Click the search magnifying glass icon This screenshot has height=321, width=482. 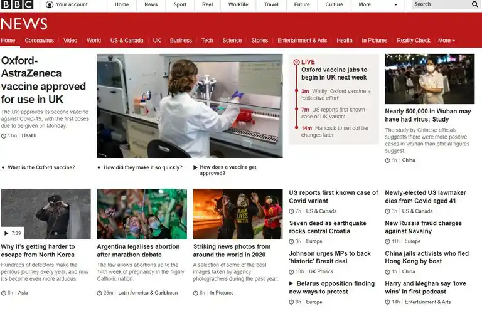tap(474, 4)
